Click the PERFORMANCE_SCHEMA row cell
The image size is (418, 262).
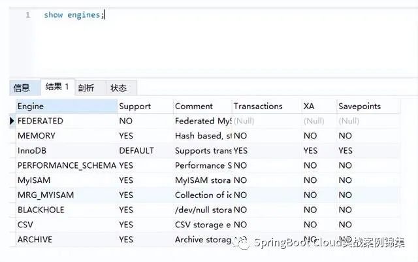click(x=65, y=165)
